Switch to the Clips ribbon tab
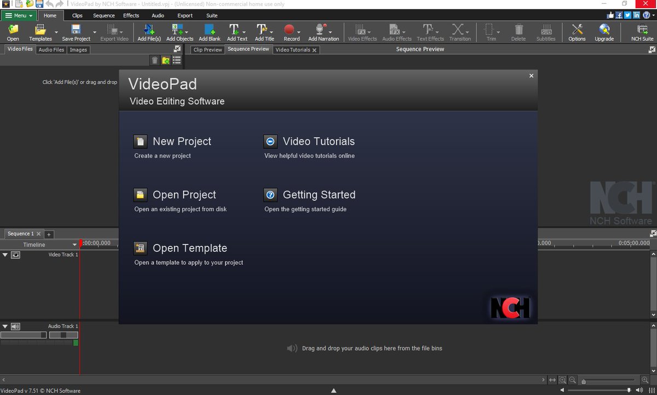 click(77, 16)
